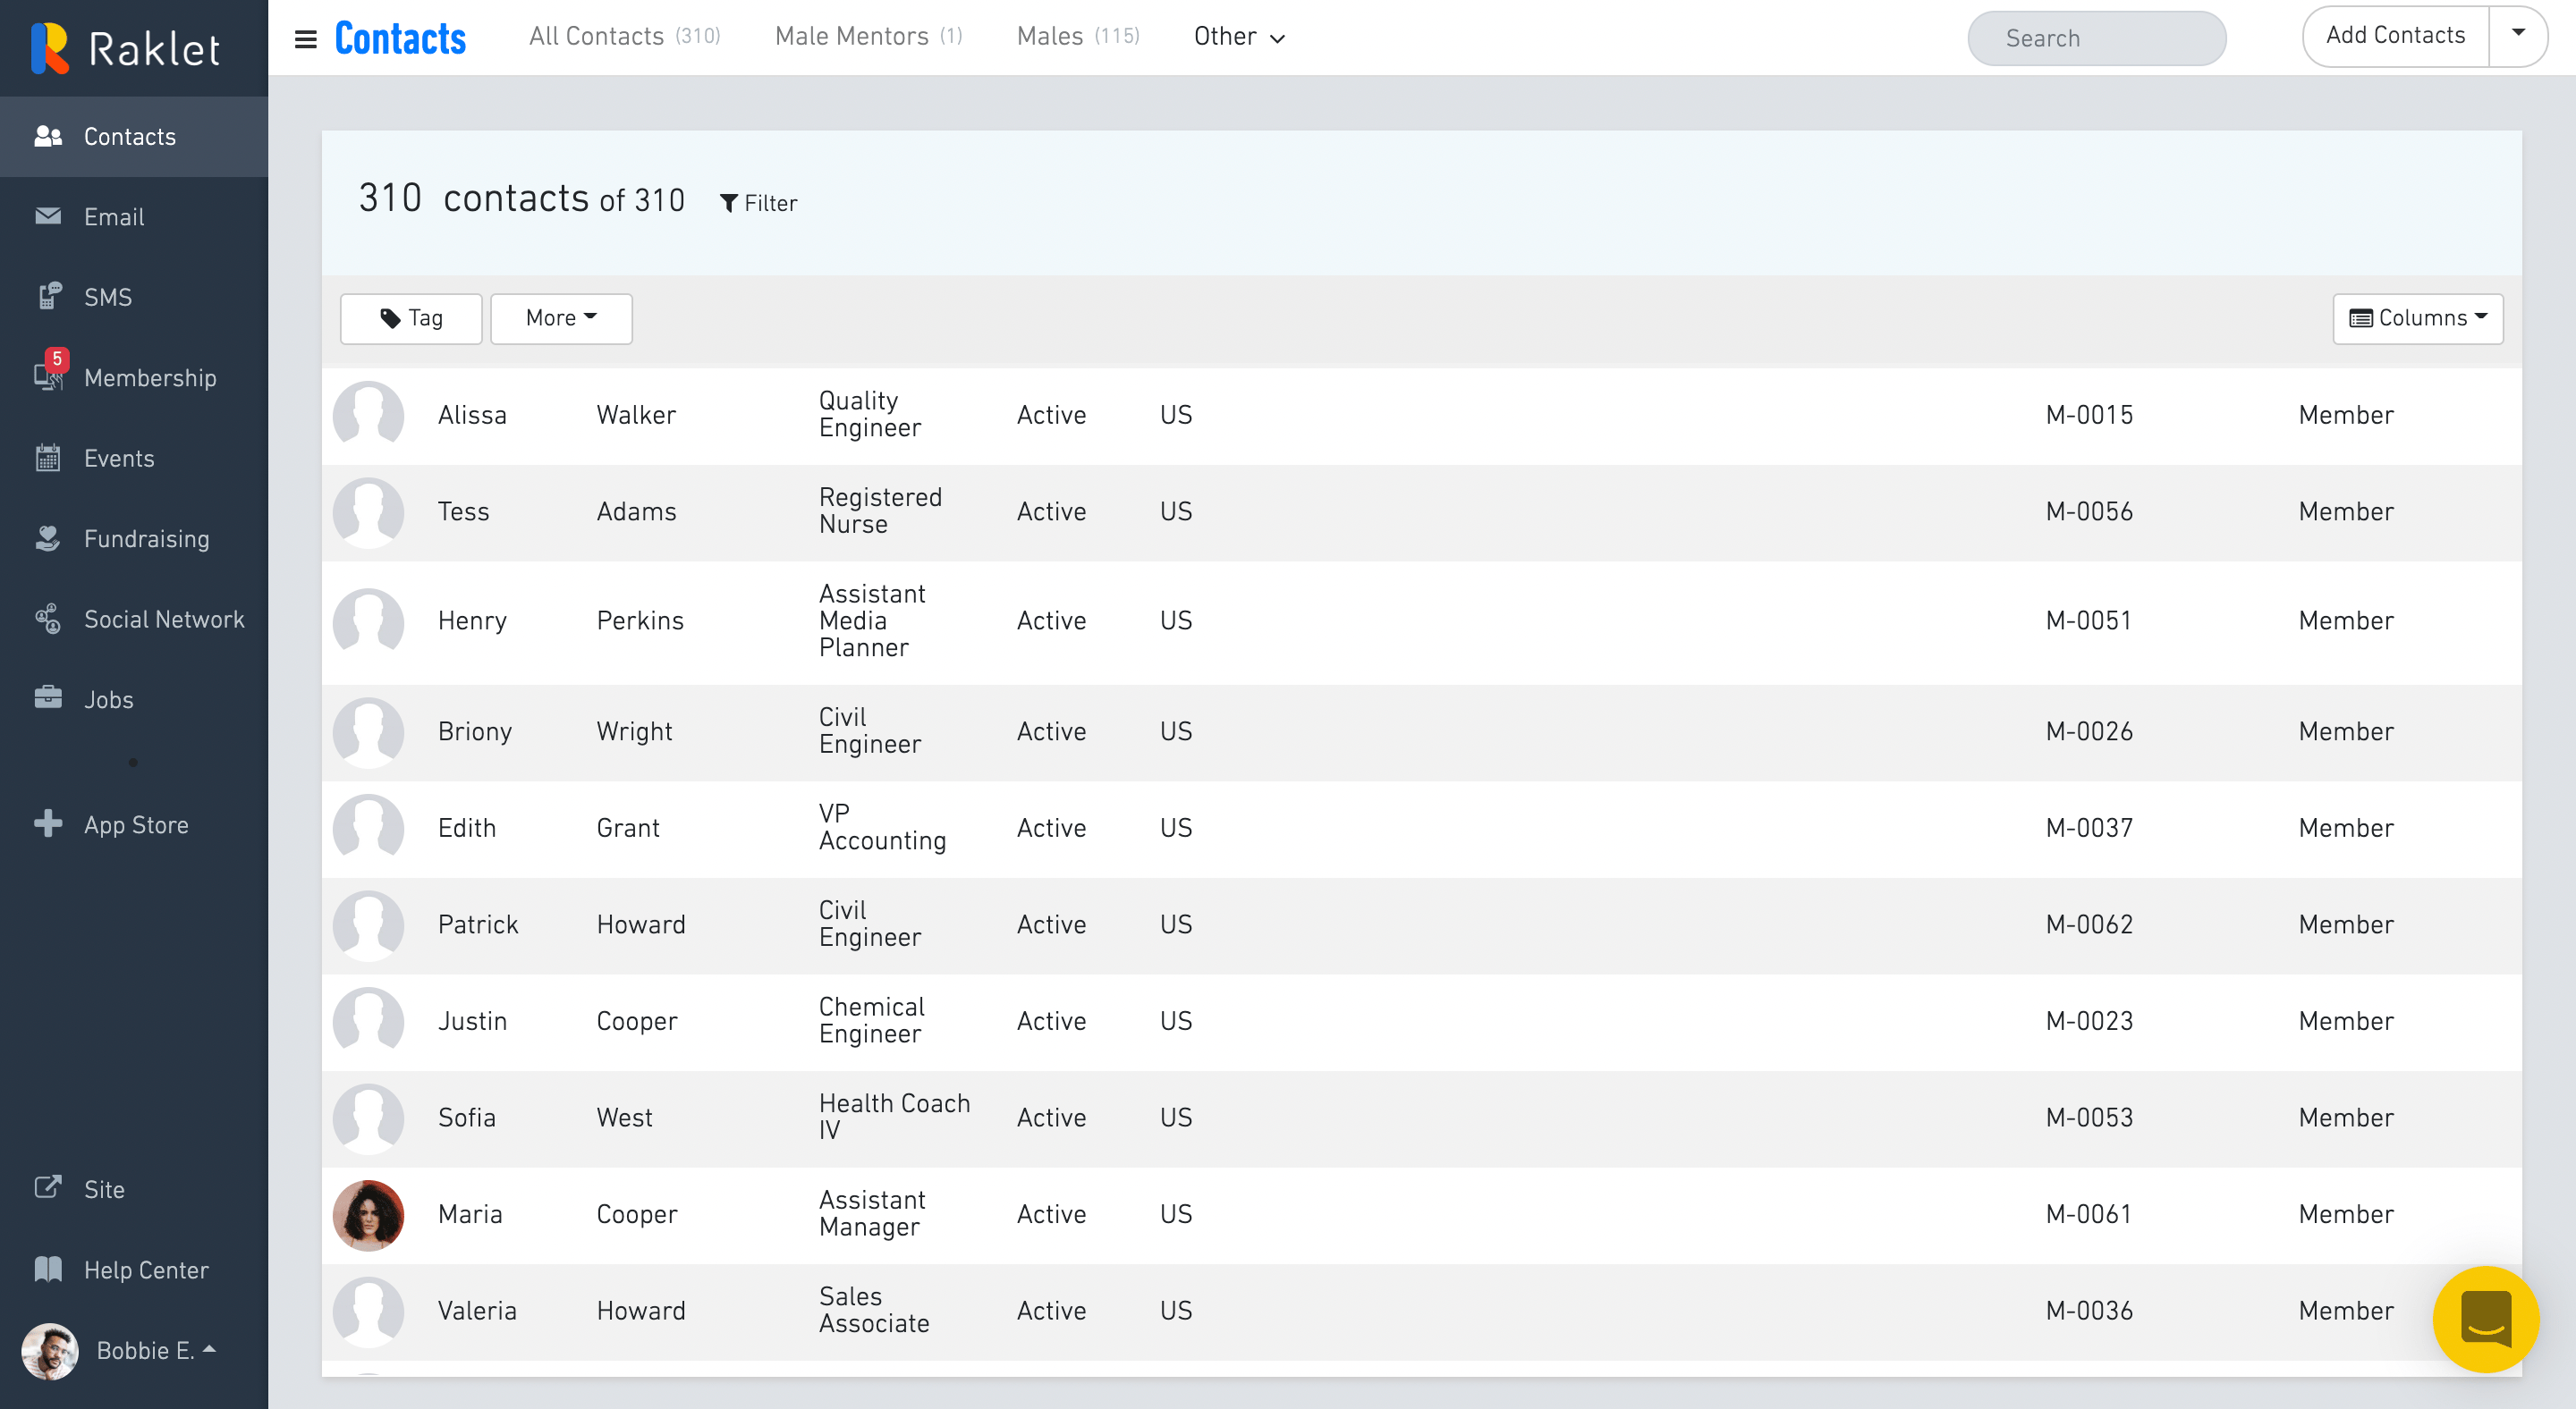Open Membership with the notification badge
The width and height of the screenshot is (2576, 1409).
tap(48, 376)
